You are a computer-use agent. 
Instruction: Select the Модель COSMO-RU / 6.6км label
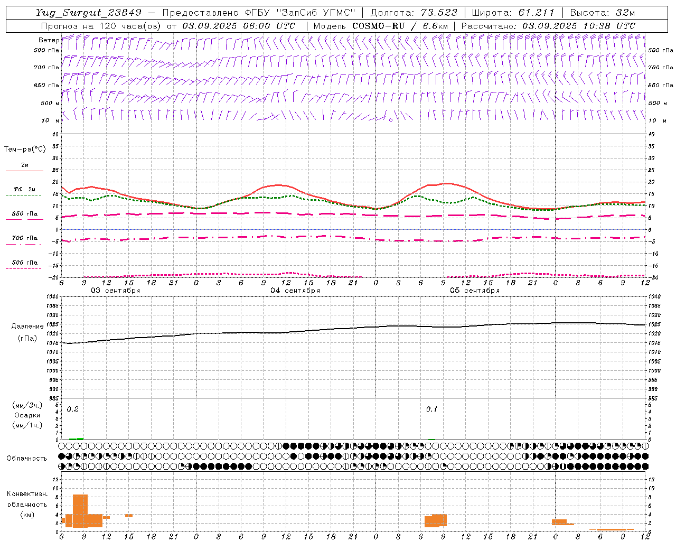380,26
